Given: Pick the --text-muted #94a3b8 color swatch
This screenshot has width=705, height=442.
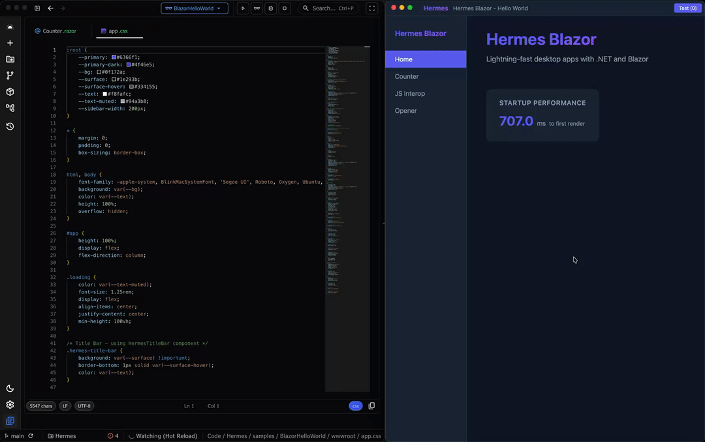Looking at the screenshot, I should [122, 102].
